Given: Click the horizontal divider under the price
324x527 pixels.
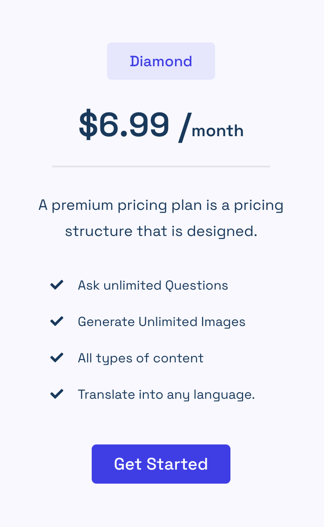Looking at the screenshot, I should (x=161, y=166).
